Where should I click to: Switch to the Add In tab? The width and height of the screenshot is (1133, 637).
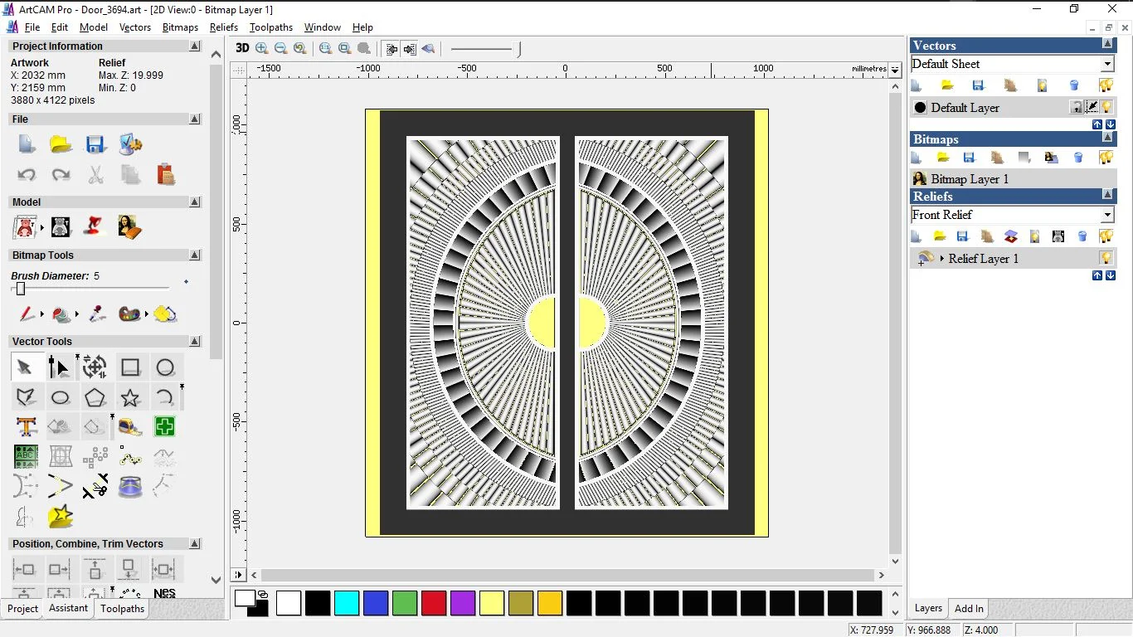click(x=969, y=609)
